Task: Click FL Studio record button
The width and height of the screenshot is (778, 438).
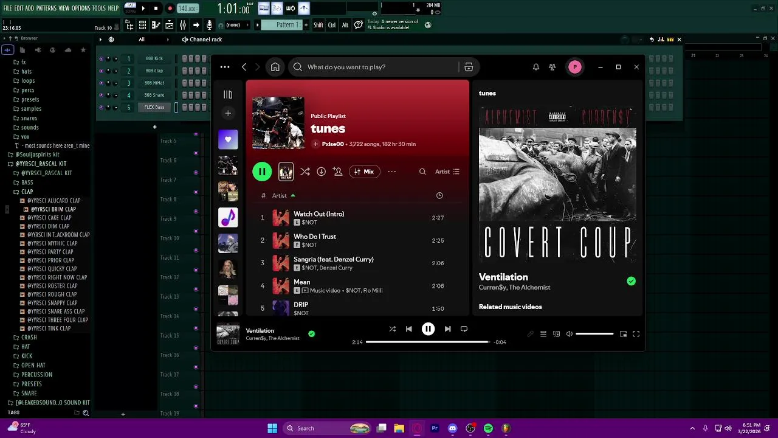Action: click(170, 9)
